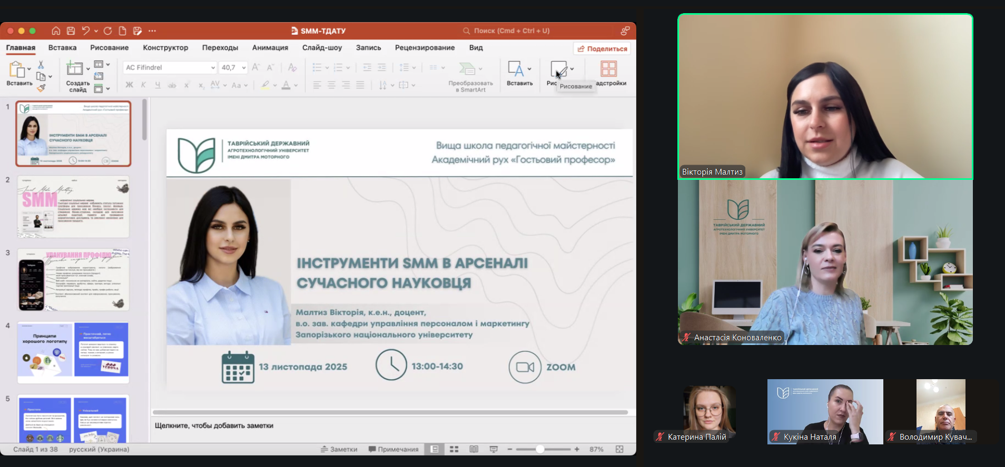Click the Save floppy disk icon
The height and width of the screenshot is (467, 1005).
[71, 31]
